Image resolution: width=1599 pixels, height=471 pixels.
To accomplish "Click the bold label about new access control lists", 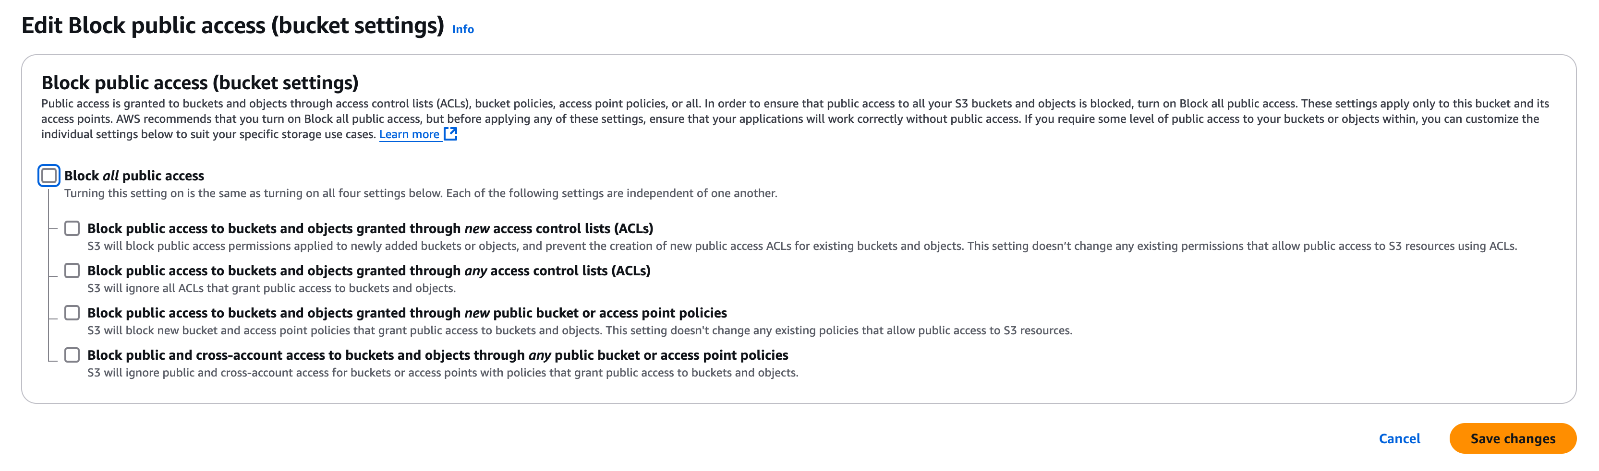I will click(370, 229).
